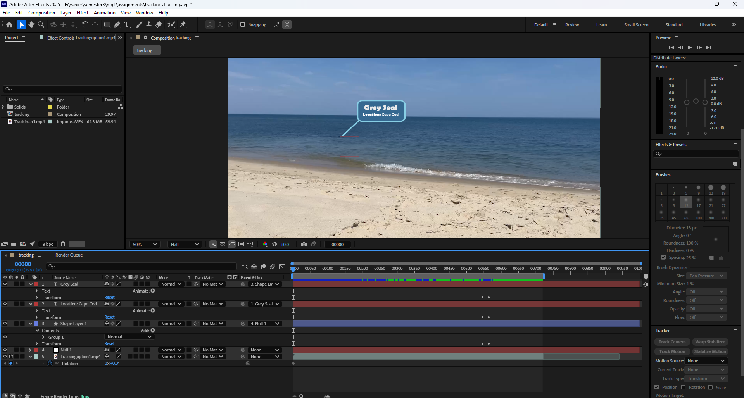
Task: Select the Puppet Pin tool
Action: pos(183,24)
